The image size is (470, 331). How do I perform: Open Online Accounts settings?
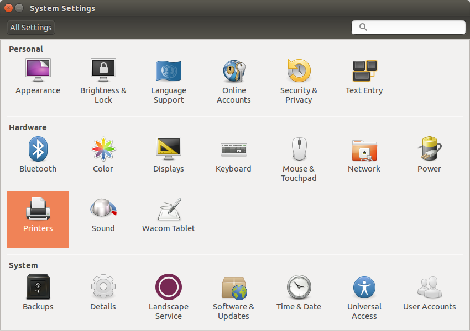pos(234,81)
